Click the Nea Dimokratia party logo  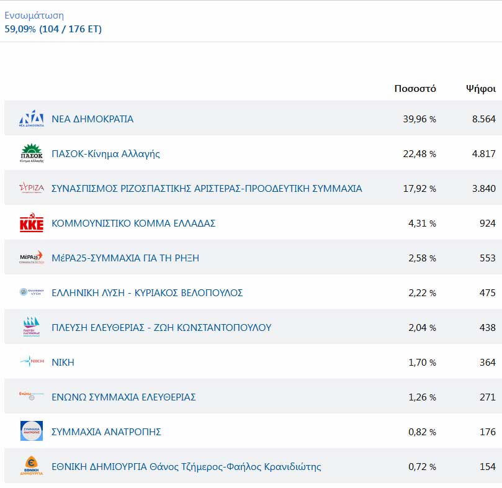32,119
